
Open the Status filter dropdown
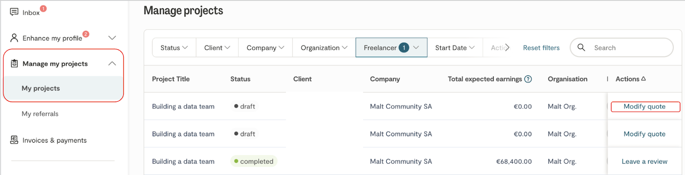[174, 48]
